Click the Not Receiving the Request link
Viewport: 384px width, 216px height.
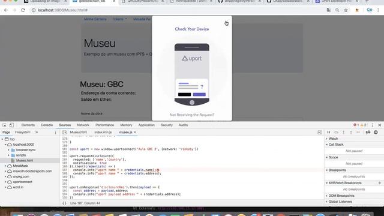(x=192, y=115)
